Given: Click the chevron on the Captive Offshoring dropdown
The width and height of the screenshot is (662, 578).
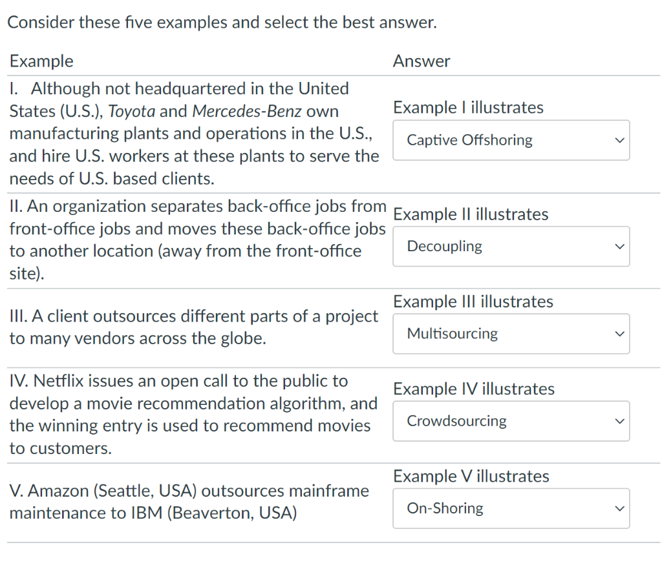Looking at the screenshot, I should click(619, 140).
